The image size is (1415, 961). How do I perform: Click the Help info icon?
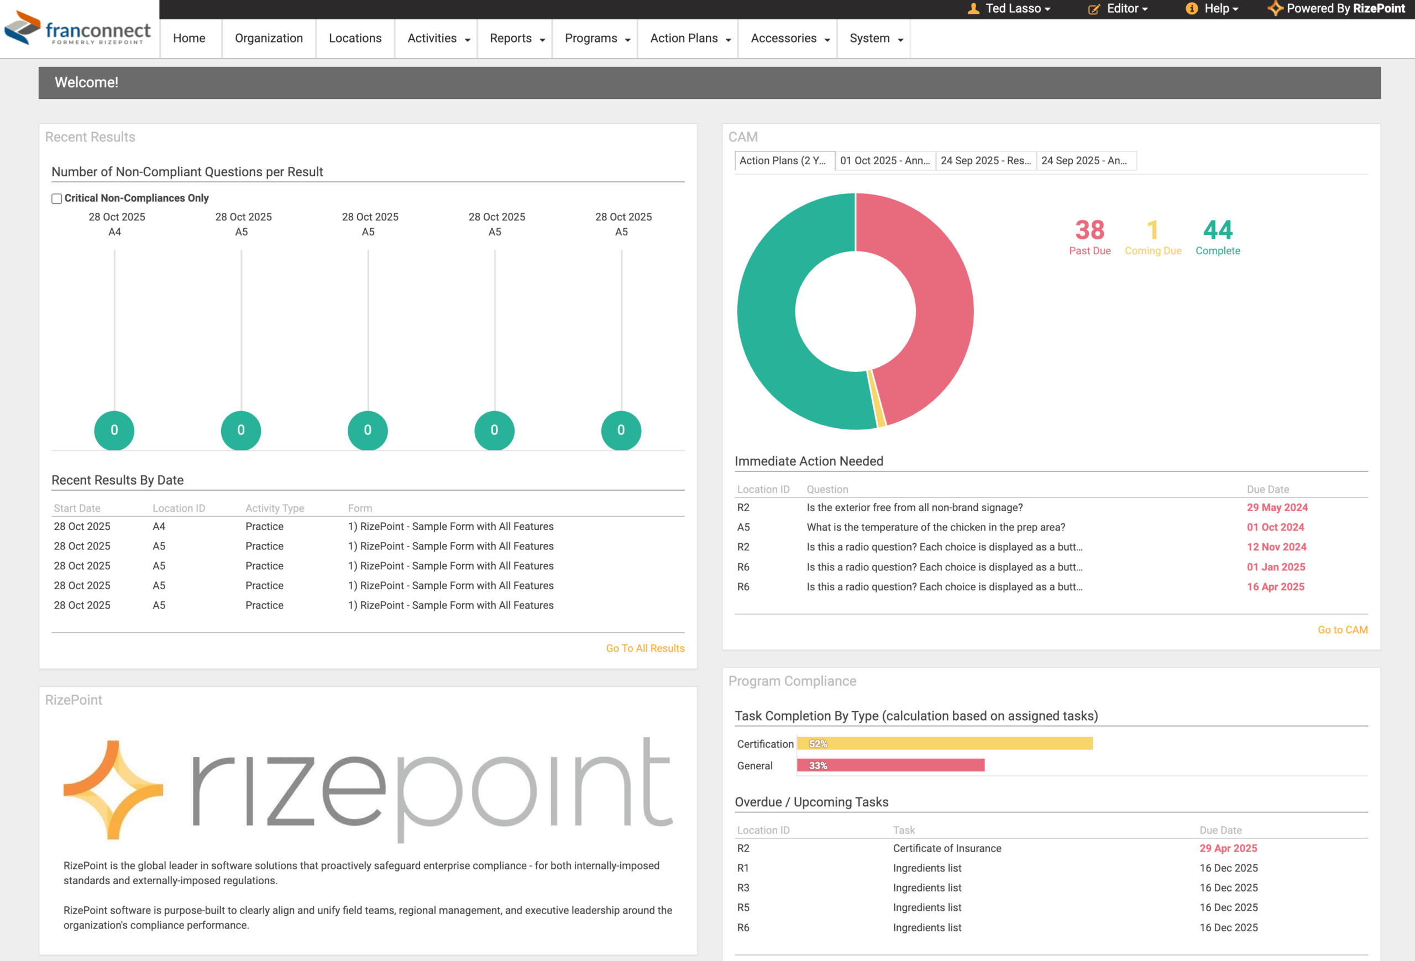click(x=1192, y=8)
